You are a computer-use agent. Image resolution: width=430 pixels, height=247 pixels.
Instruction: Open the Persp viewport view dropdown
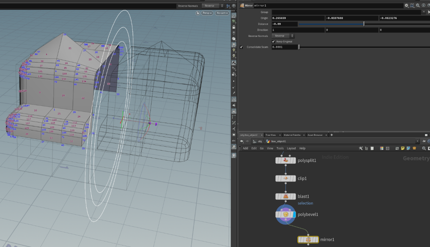[207, 13]
